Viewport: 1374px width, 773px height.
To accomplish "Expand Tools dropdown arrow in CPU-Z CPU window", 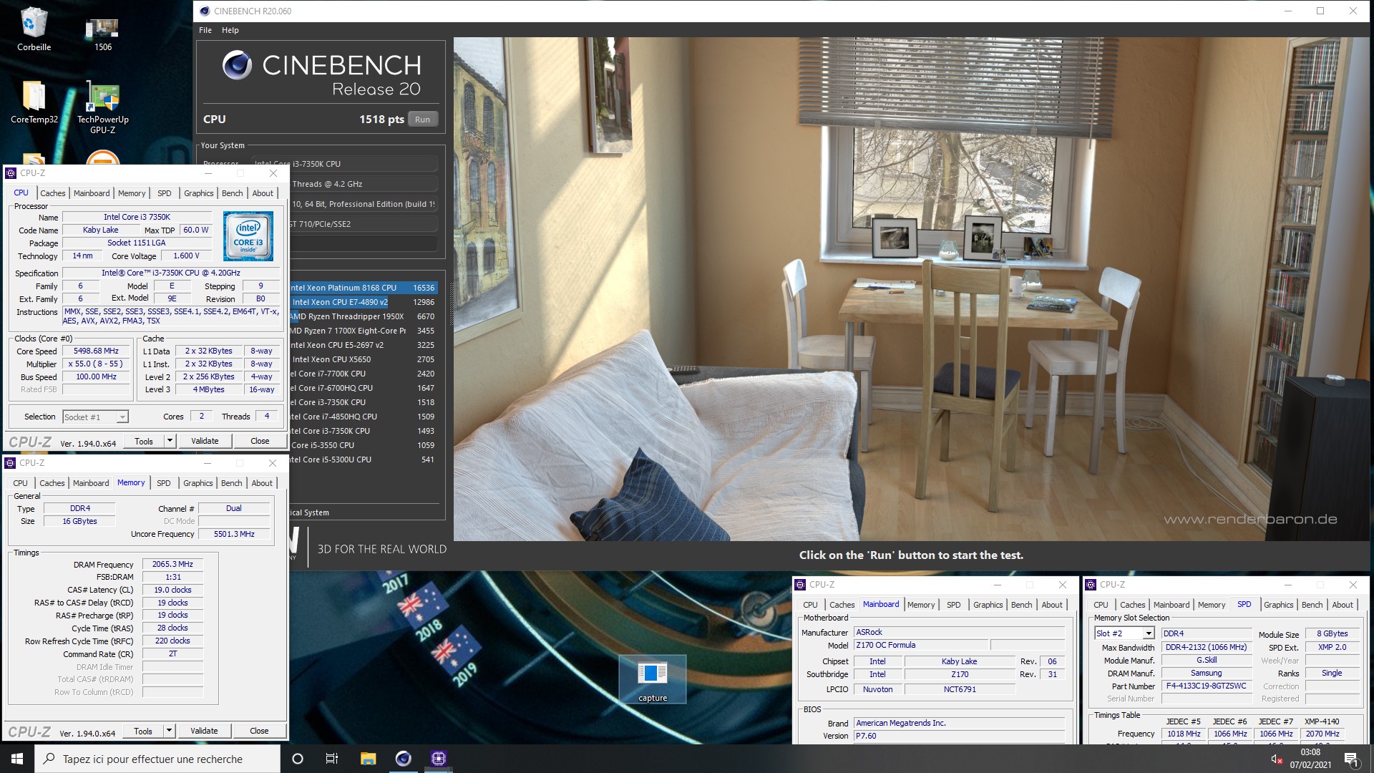I will coord(170,441).
